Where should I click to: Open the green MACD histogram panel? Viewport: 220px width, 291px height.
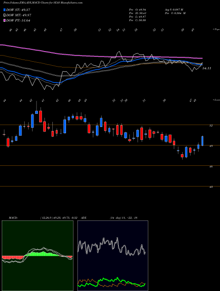pyautogui.click(x=37, y=256)
